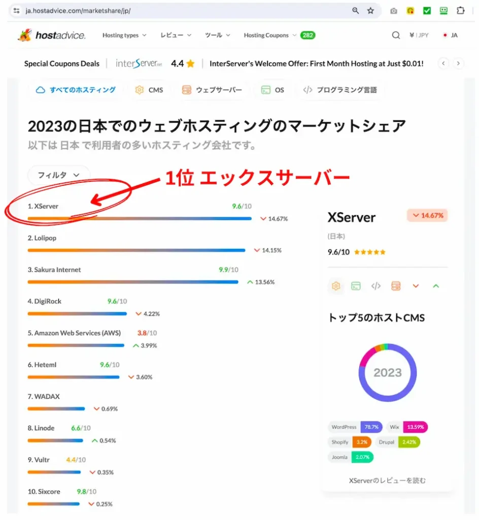Select the web server icon in XServer card
The image size is (479, 520).
click(x=395, y=286)
